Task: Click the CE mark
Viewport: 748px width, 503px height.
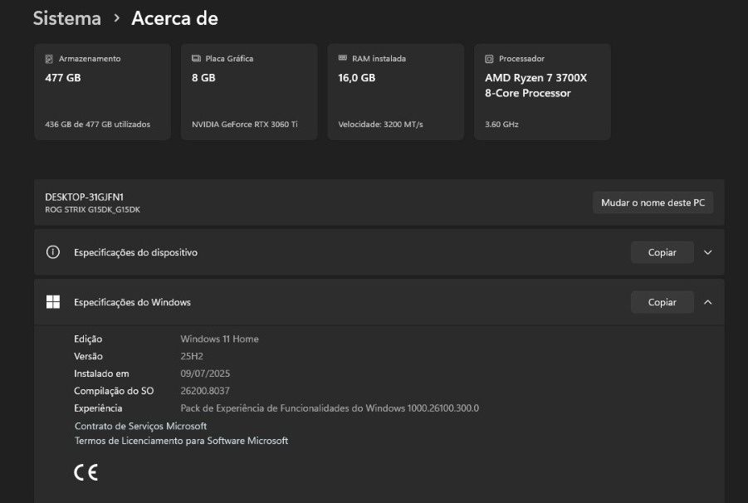Action: tap(86, 472)
